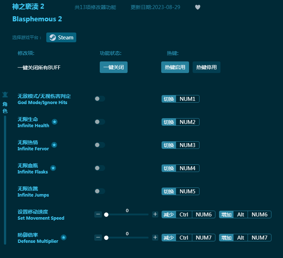Click Alt key of Defense Multiplier increase hotkey
Viewport: 283px width, 258px height.
point(241,238)
